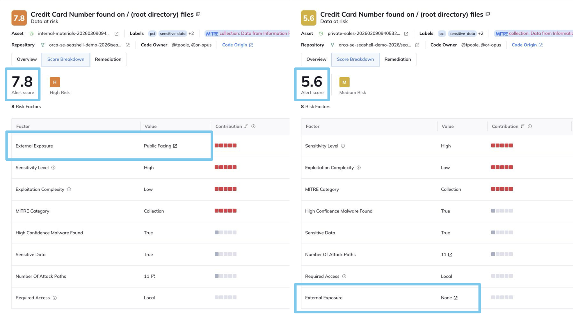576x324 pixels.
Task: Click orange 7.8 score badge beside title
Action: pos(19,18)
